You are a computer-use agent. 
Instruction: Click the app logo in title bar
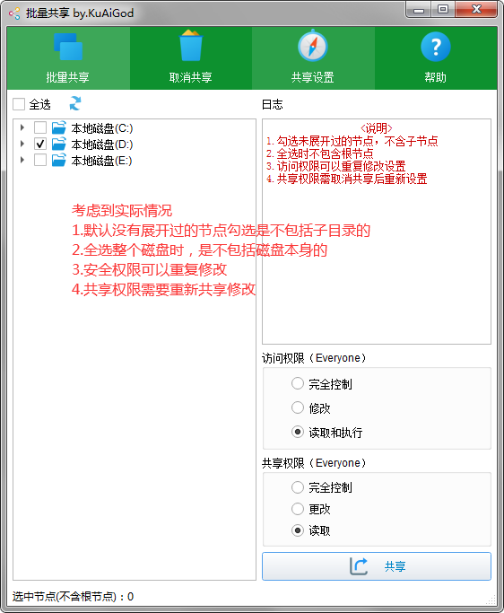pos(14,13)
